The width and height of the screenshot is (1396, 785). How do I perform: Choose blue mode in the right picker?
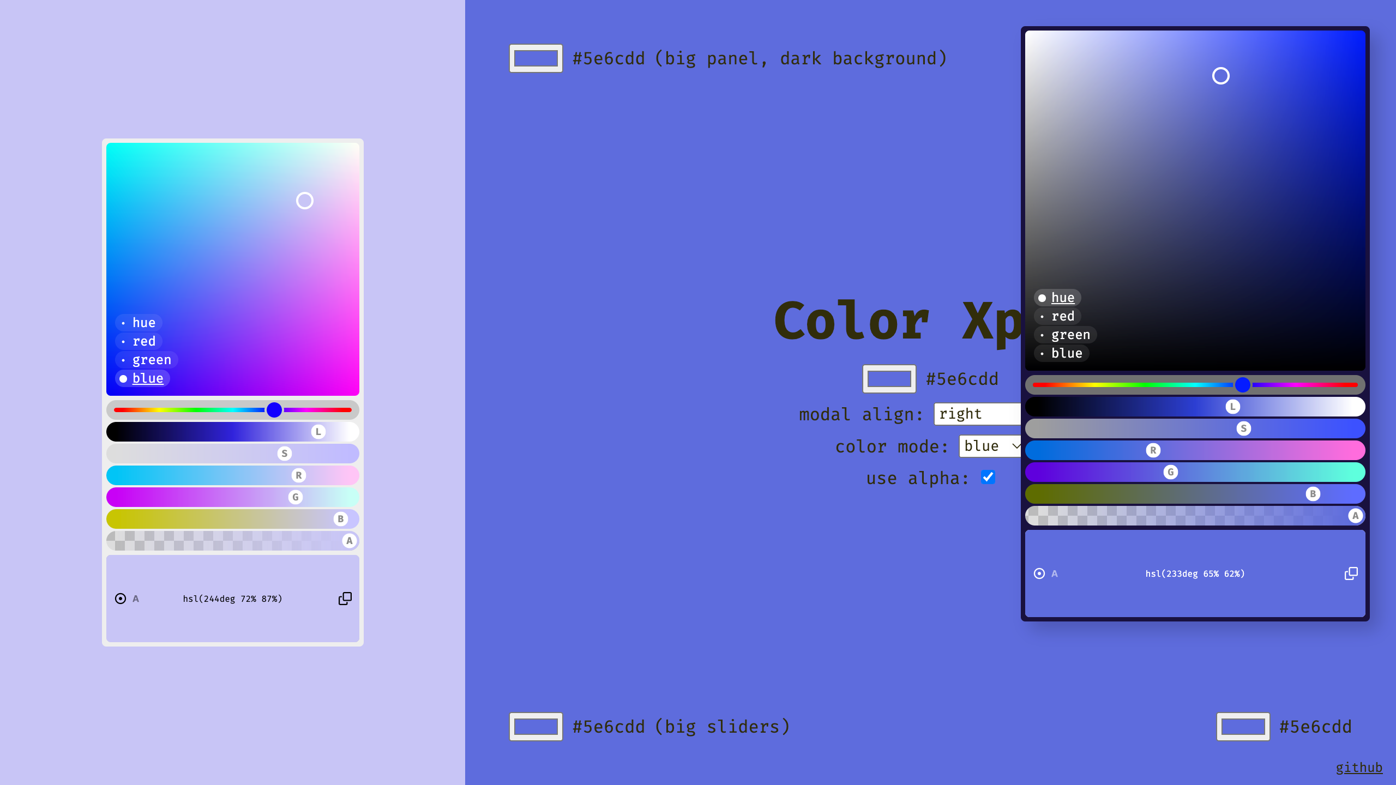pyautogui.click(x=1066, y=353)
